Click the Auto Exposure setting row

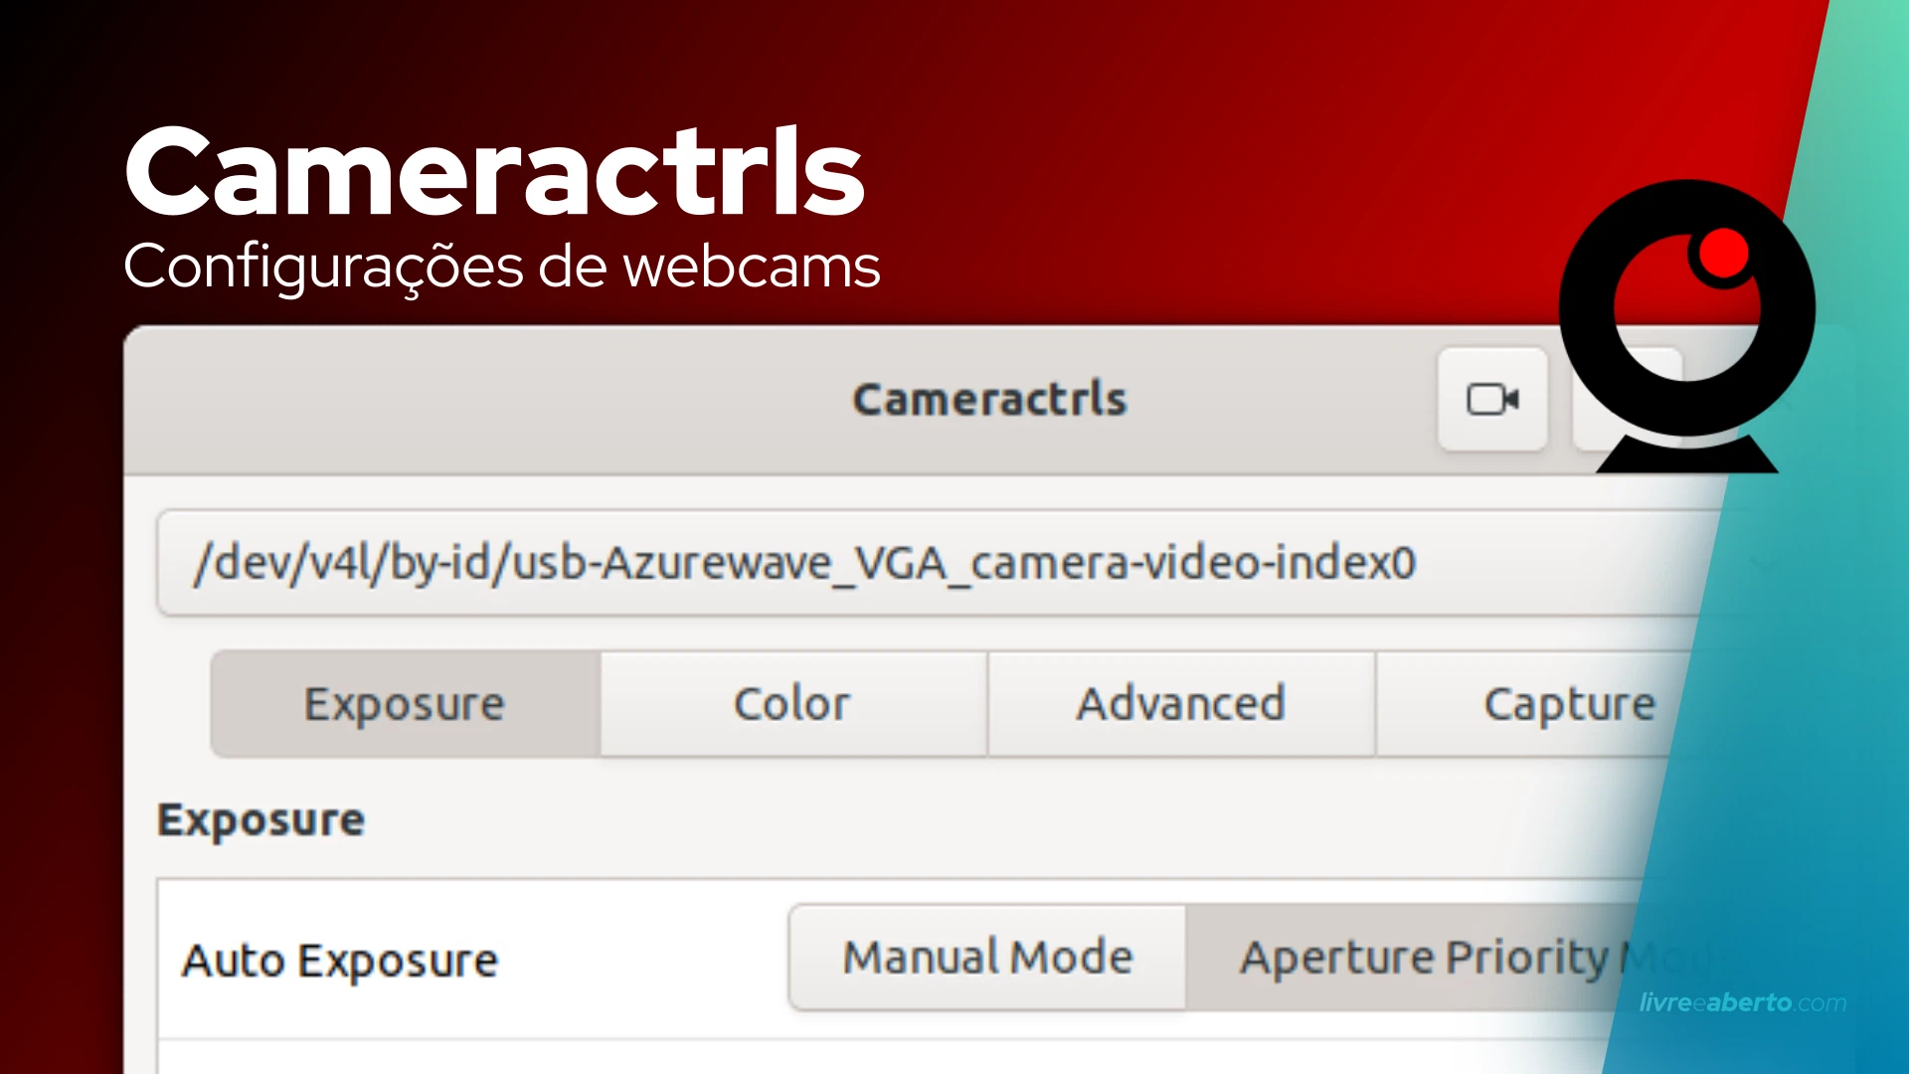340,959
